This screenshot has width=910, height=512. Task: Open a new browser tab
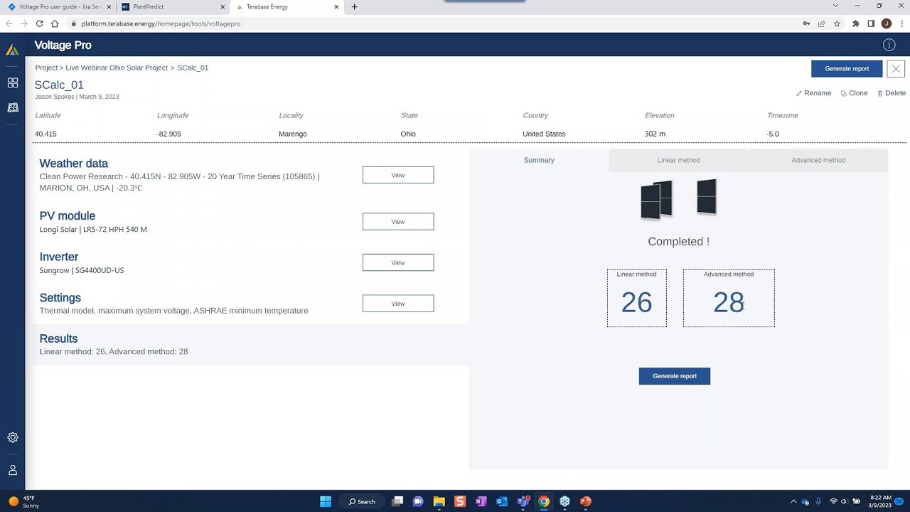(x=354, y=7)
